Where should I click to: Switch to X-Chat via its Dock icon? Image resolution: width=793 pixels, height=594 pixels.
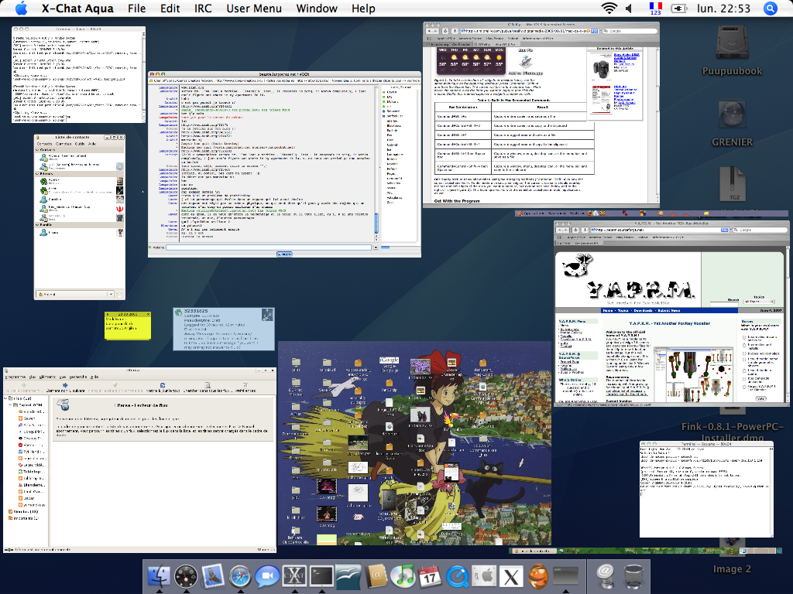click(294, 576)
